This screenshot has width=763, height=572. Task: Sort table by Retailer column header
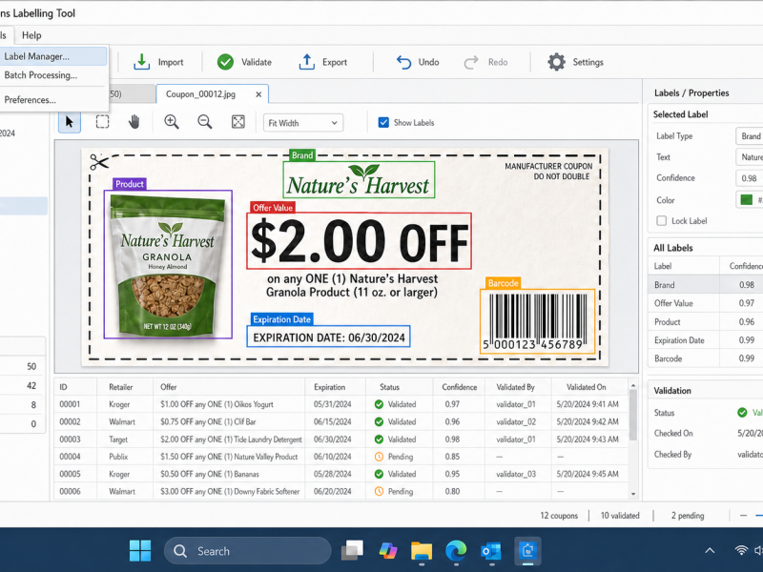click(121, 387)
